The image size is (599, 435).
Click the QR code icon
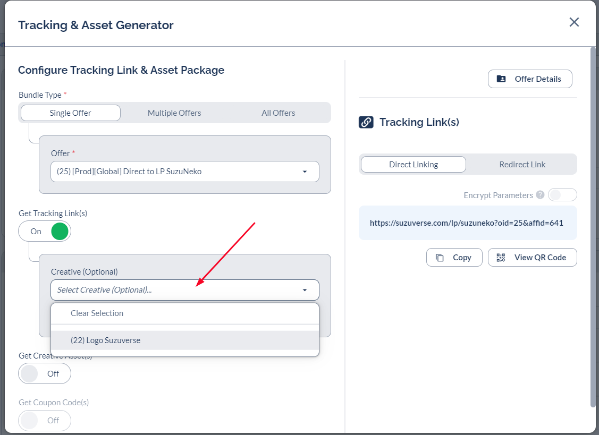click(501, 258)
